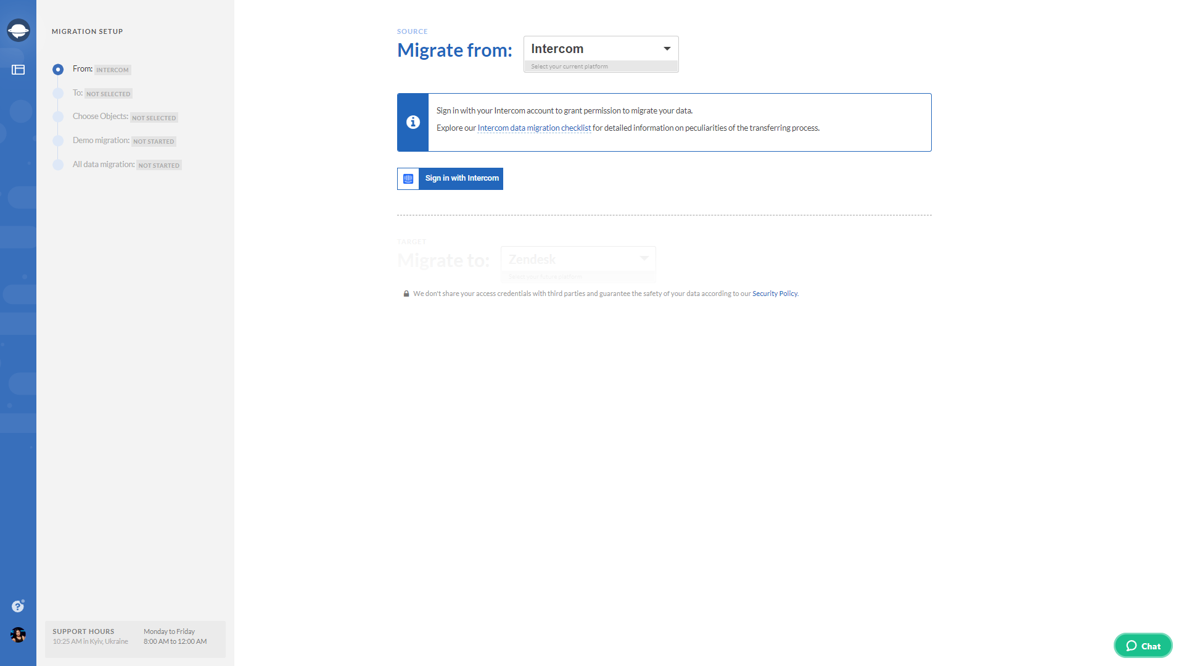This screenshot has width=1184, height=666.
Task: Click the user profile avatar icon
Action: (18, 635)
